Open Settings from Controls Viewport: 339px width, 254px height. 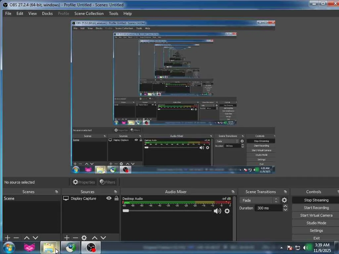pos(316,231)
